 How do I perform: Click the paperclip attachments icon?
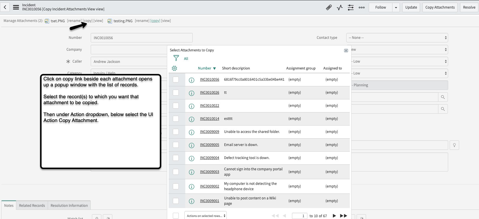[x=329, y=7]
